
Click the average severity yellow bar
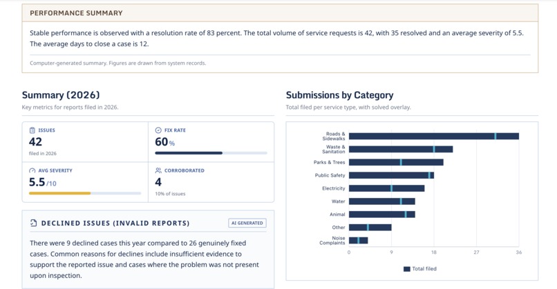coord(59,193)
